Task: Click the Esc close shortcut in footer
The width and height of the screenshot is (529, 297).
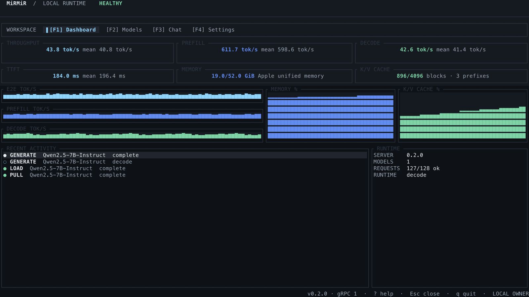Action: pyautogui.click(x=425, y=294)
